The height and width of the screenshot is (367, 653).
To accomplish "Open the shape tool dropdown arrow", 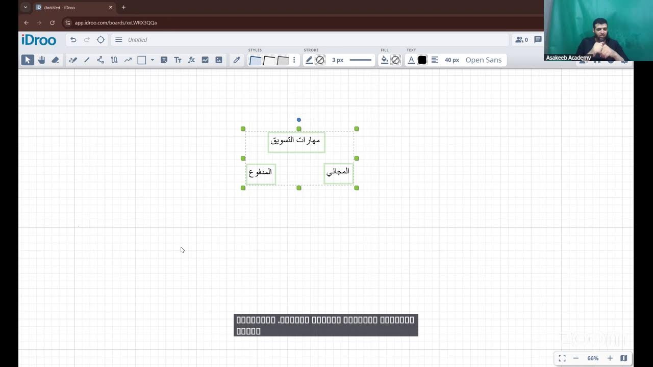I will [152, 60].
